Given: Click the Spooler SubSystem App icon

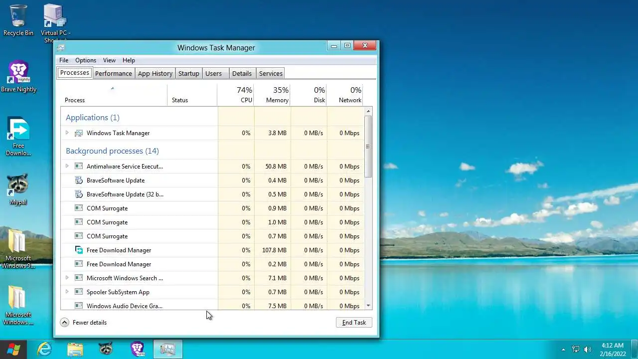Looking at the screenshot, I should [x=78, y=292].
